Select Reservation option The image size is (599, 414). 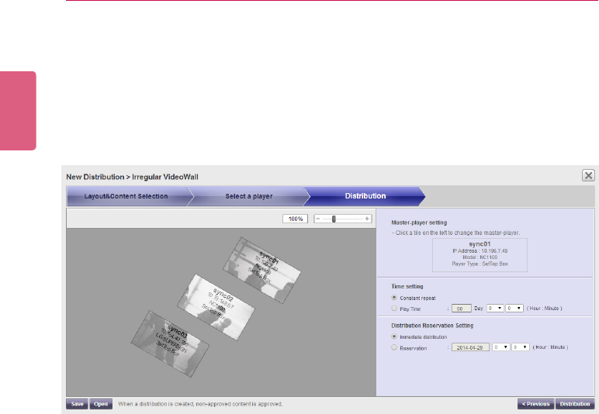coord(394,347)
